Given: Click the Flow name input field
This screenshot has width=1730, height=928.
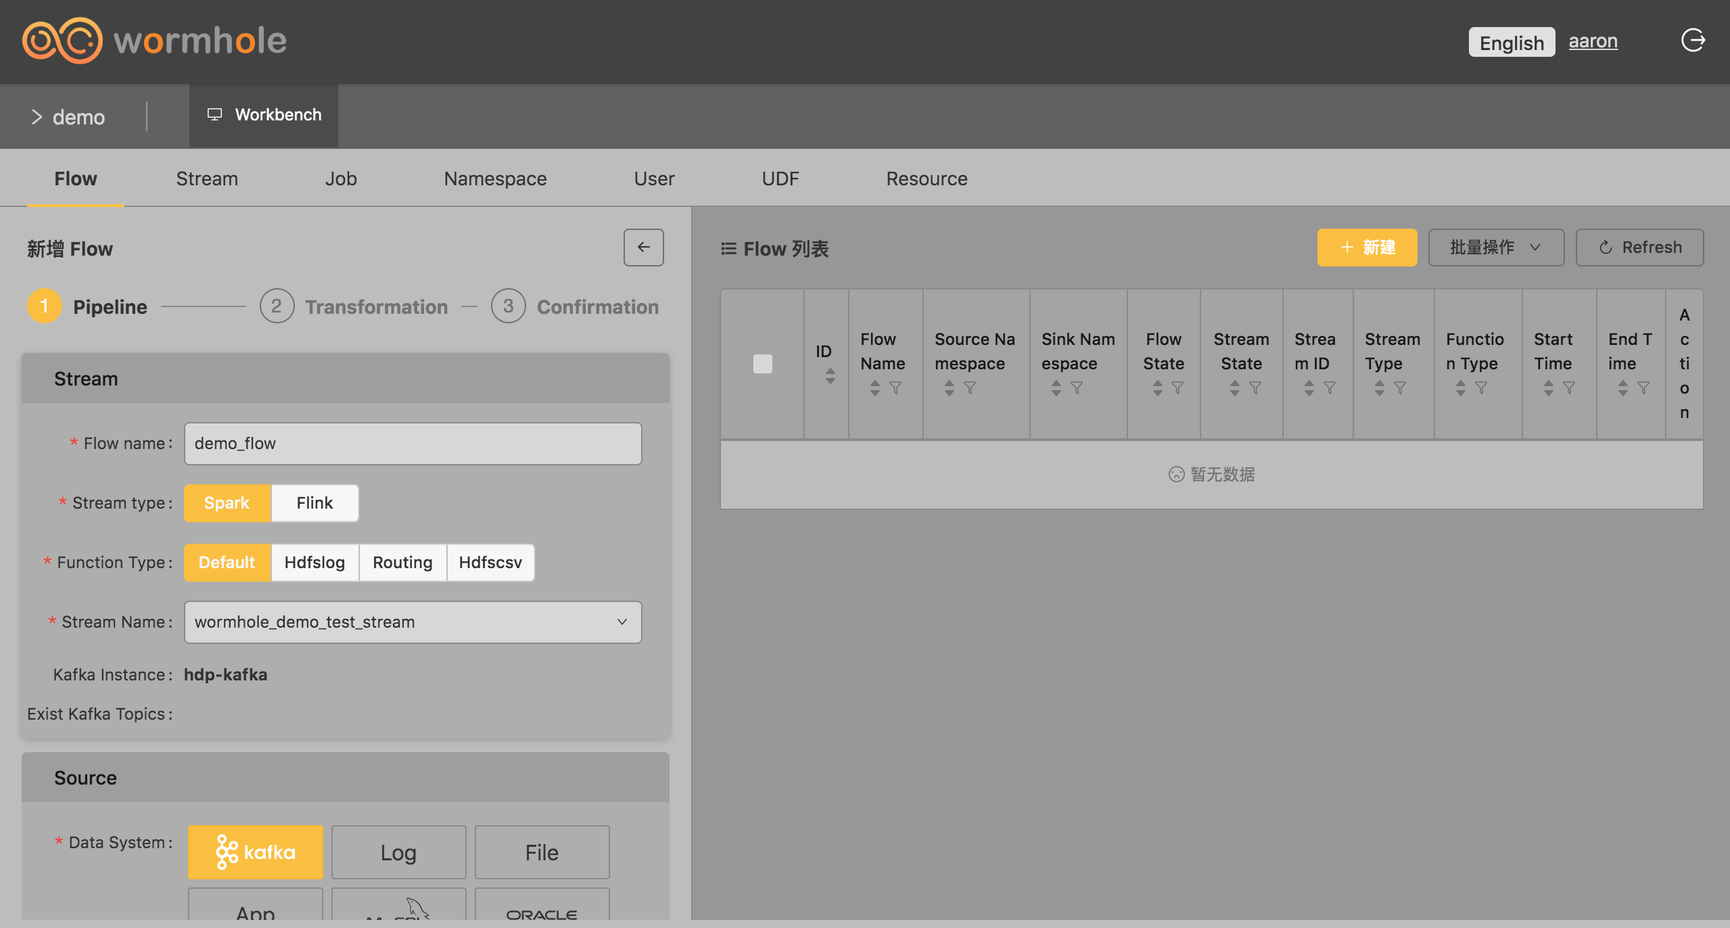Looking at the screenshot, I should click(x=413, y=444).
